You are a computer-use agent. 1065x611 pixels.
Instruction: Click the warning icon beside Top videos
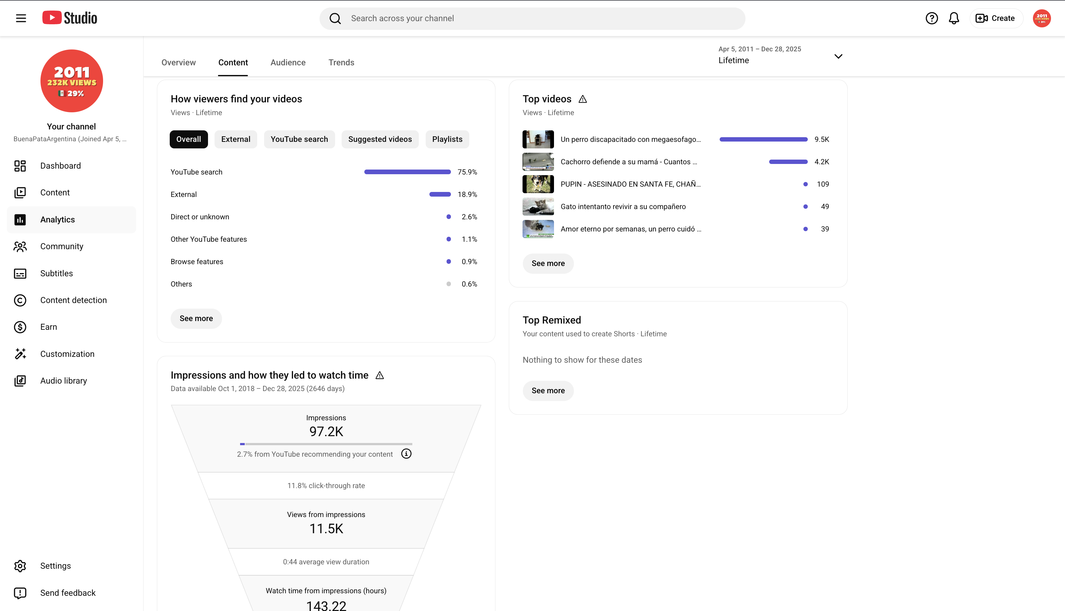coord(582,100)
